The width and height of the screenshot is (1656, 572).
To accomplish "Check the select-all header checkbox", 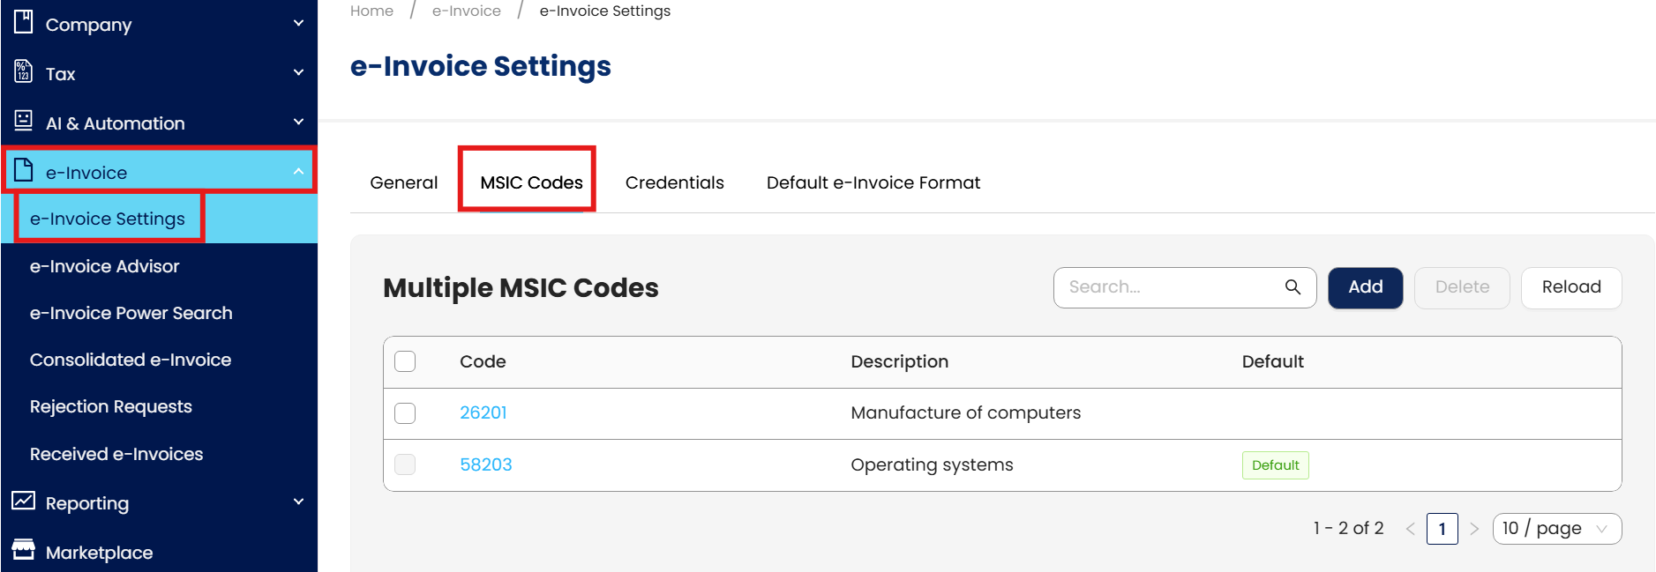I will pyautogui.click(x=405, y=361).
